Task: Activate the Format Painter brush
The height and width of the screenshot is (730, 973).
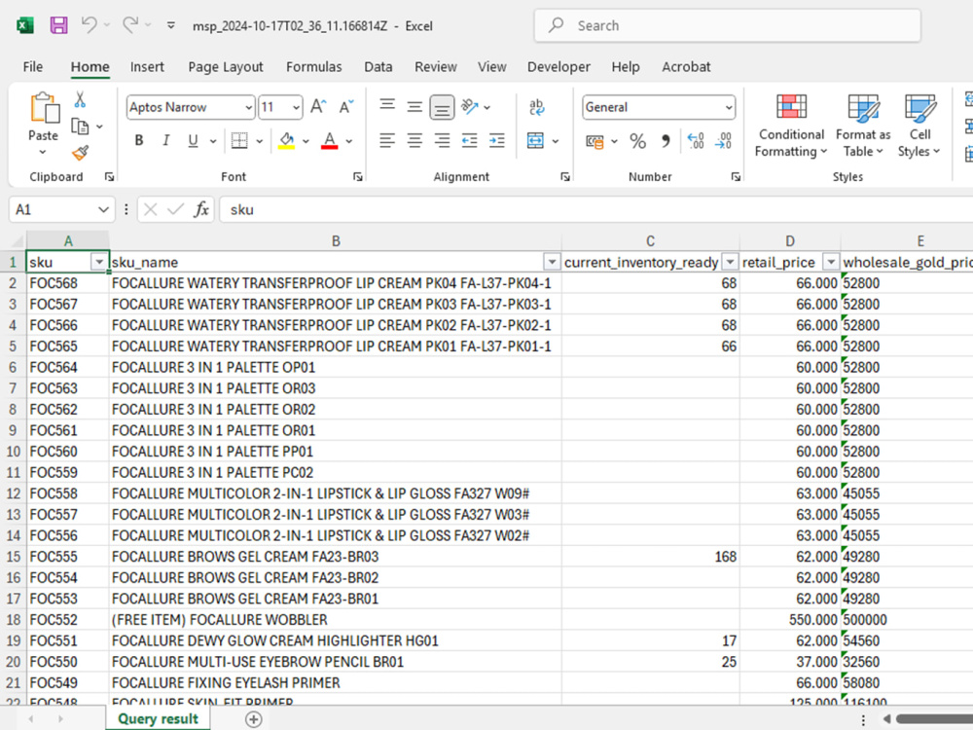Action: click(x=80, y=153)
